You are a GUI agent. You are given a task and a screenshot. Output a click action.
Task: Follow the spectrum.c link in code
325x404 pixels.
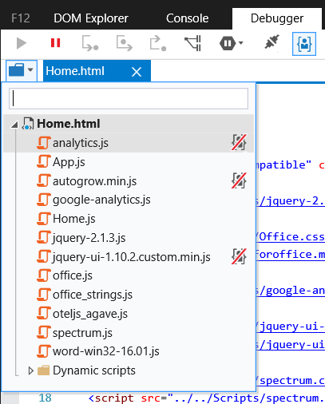[x=291, y=381]
